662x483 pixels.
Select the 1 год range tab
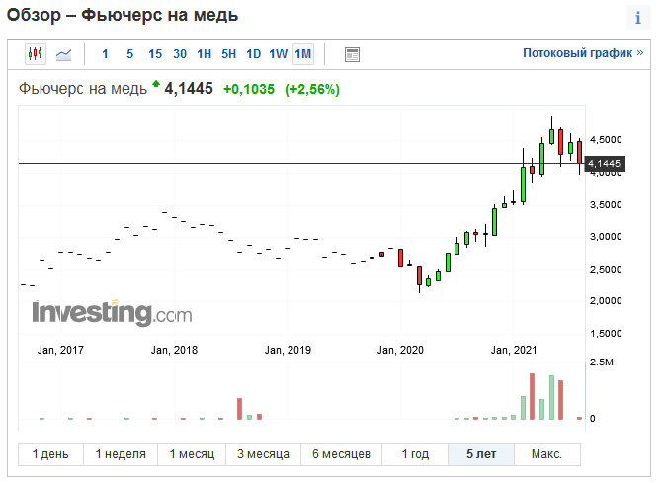(415, 454)
